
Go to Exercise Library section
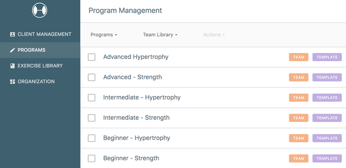[40, 66]
